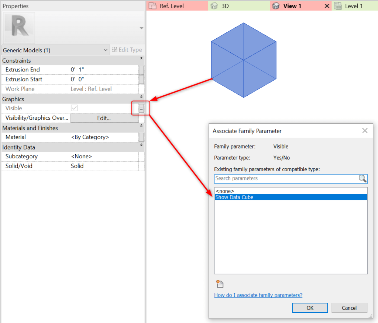Click the house icon on View 1 tab
The image size is (378, 323).
[x=276, y=6]
